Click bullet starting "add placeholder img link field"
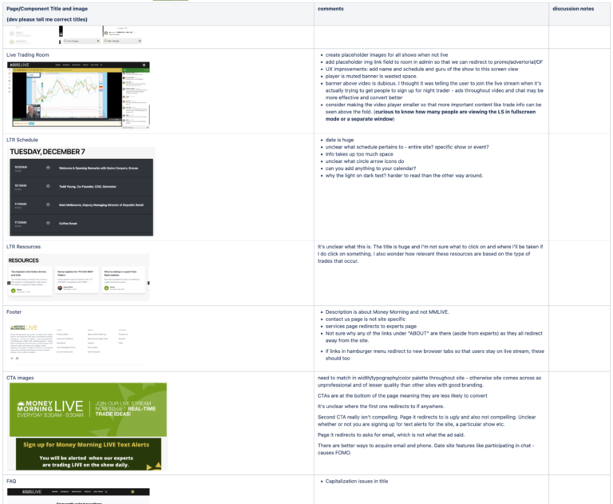Image resolution: width=613 pixels, height=504 pixels. 434,62
